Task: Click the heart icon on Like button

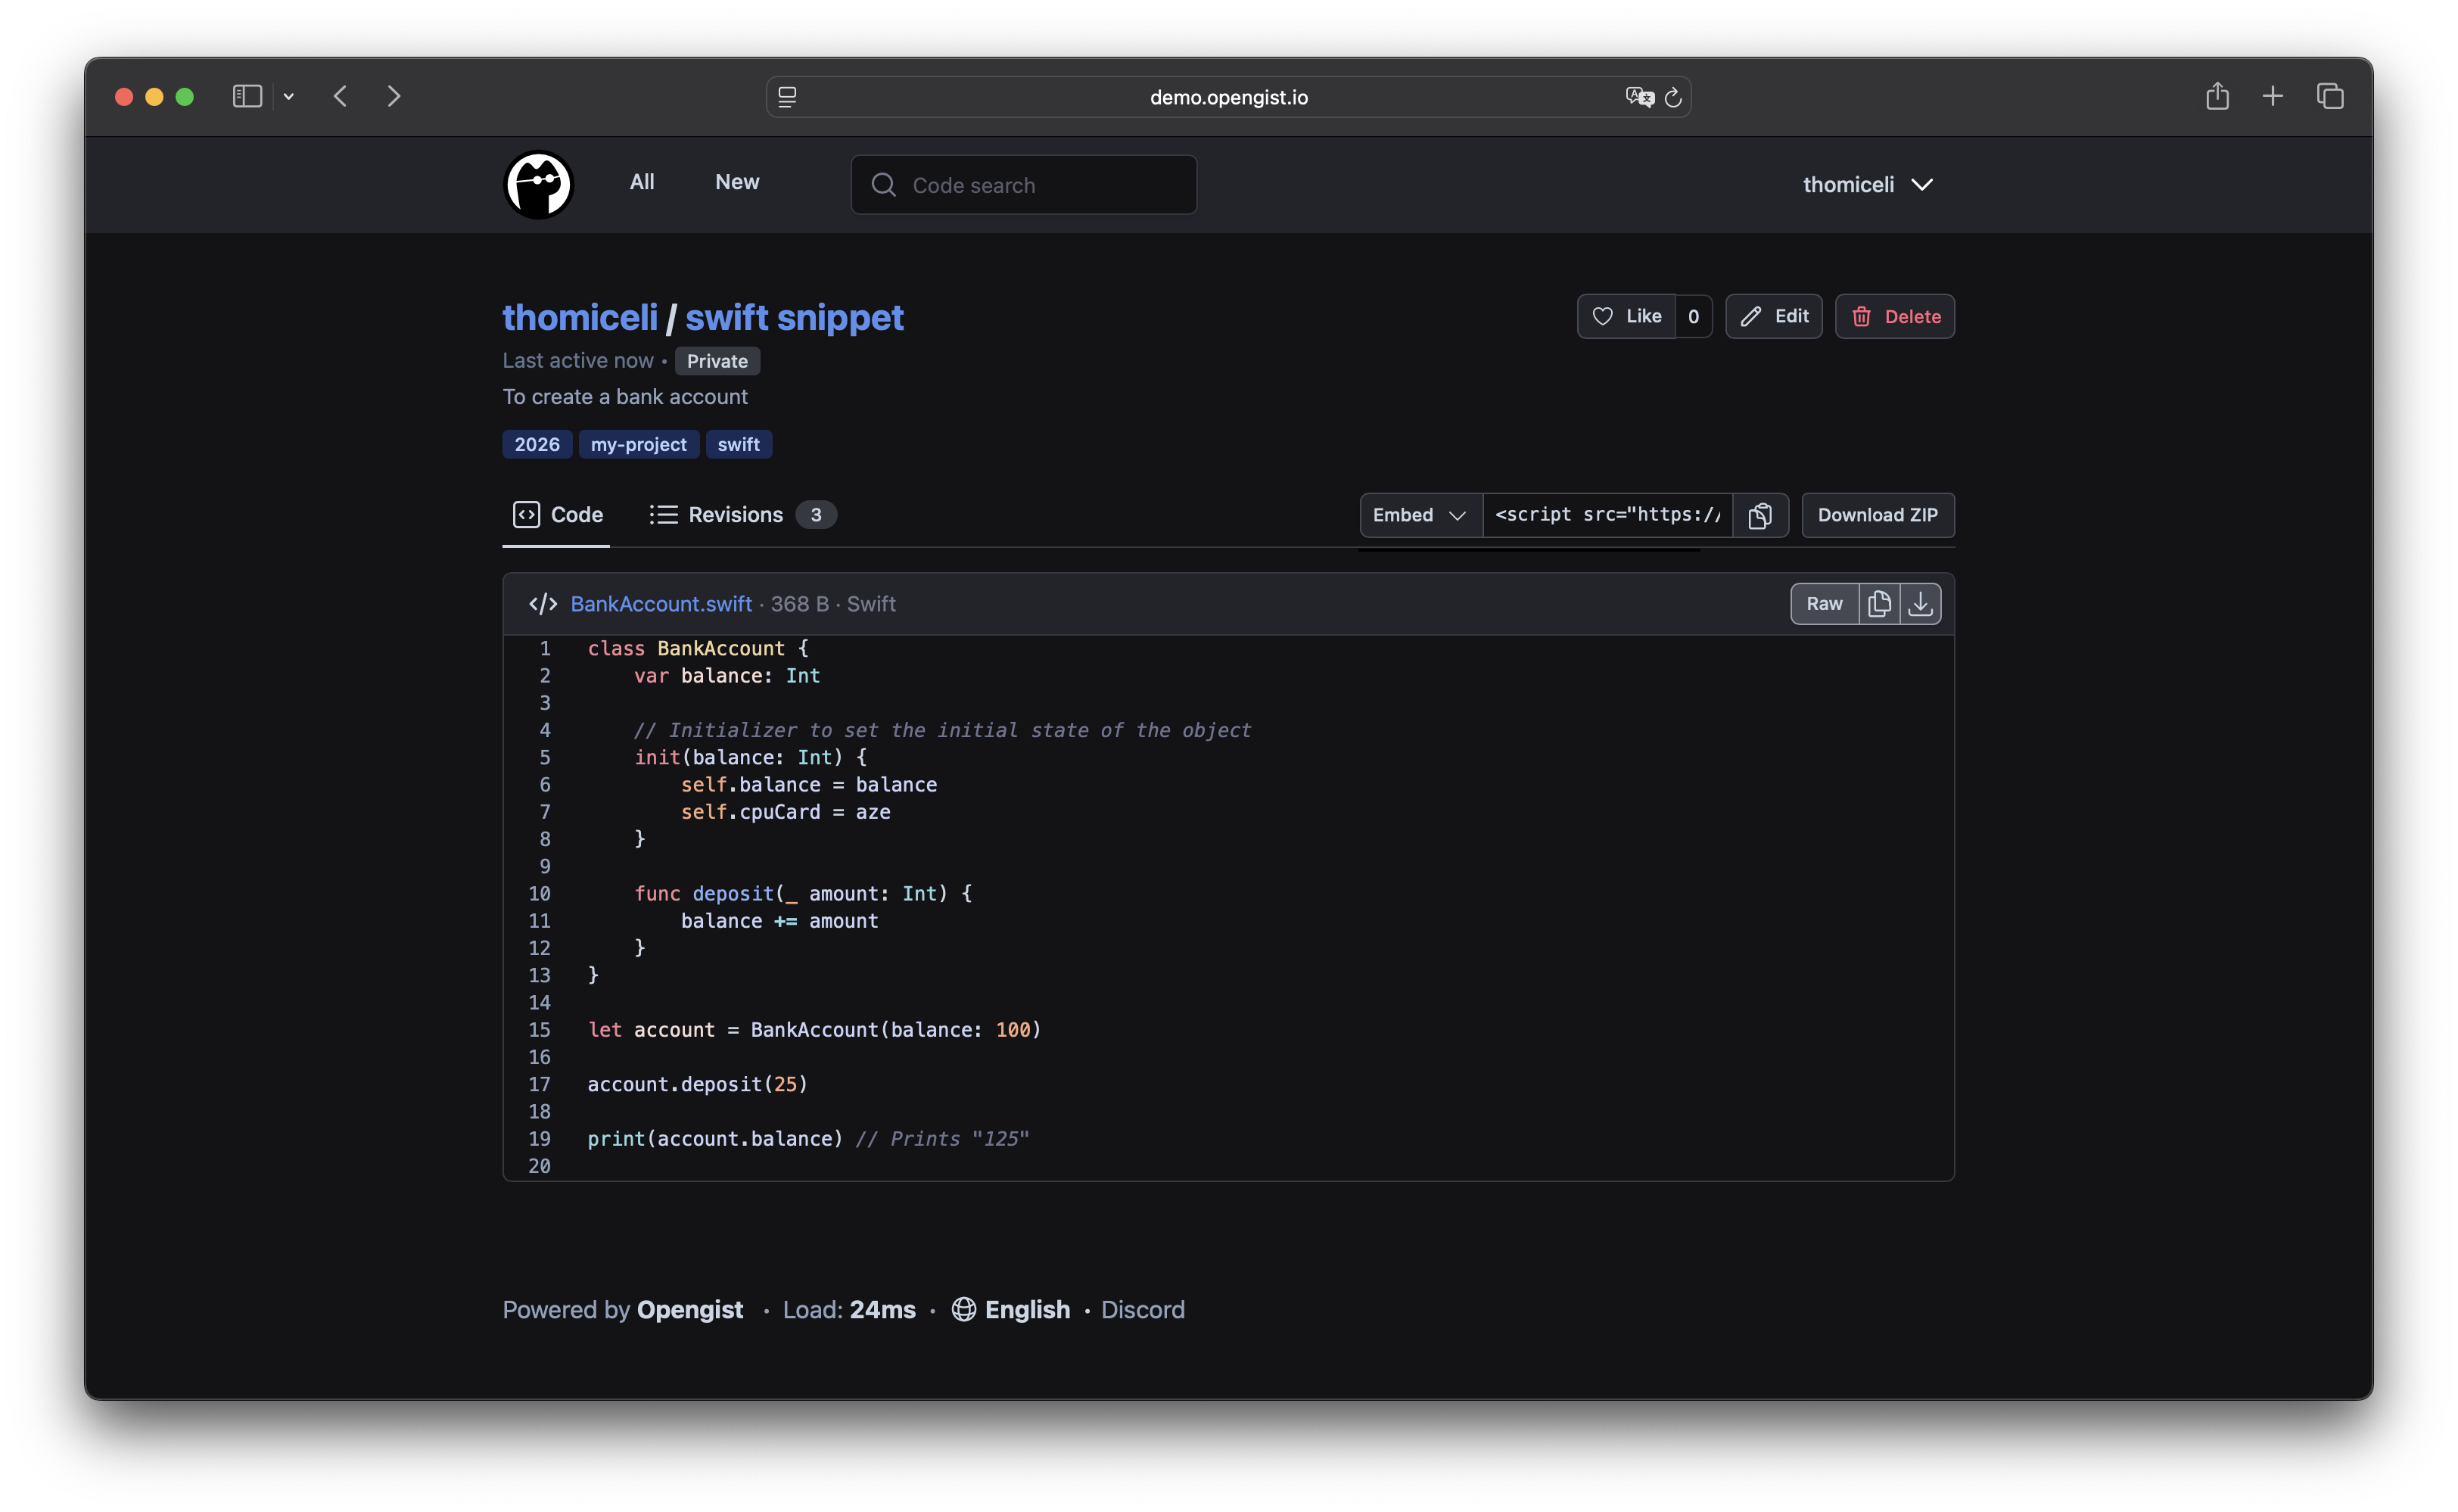Action: coord(1602,316)
